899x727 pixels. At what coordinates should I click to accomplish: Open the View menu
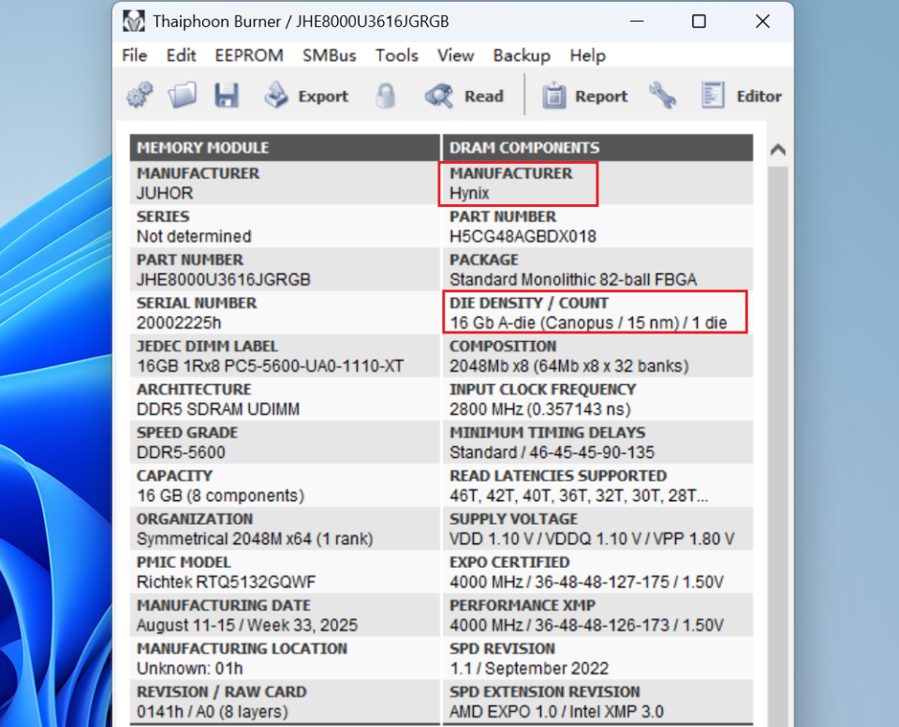pyautogui.click(x=456, y=55)
